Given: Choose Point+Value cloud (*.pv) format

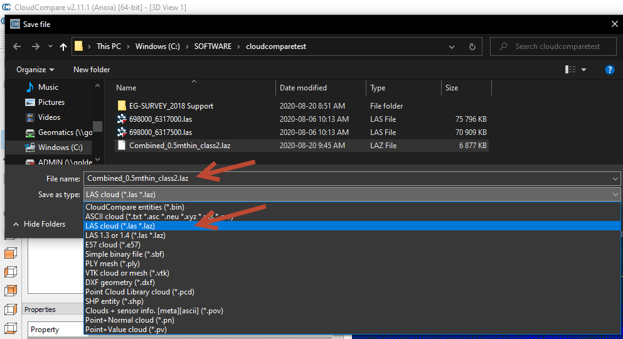Looking at the screenshot, I should [353, 330].
